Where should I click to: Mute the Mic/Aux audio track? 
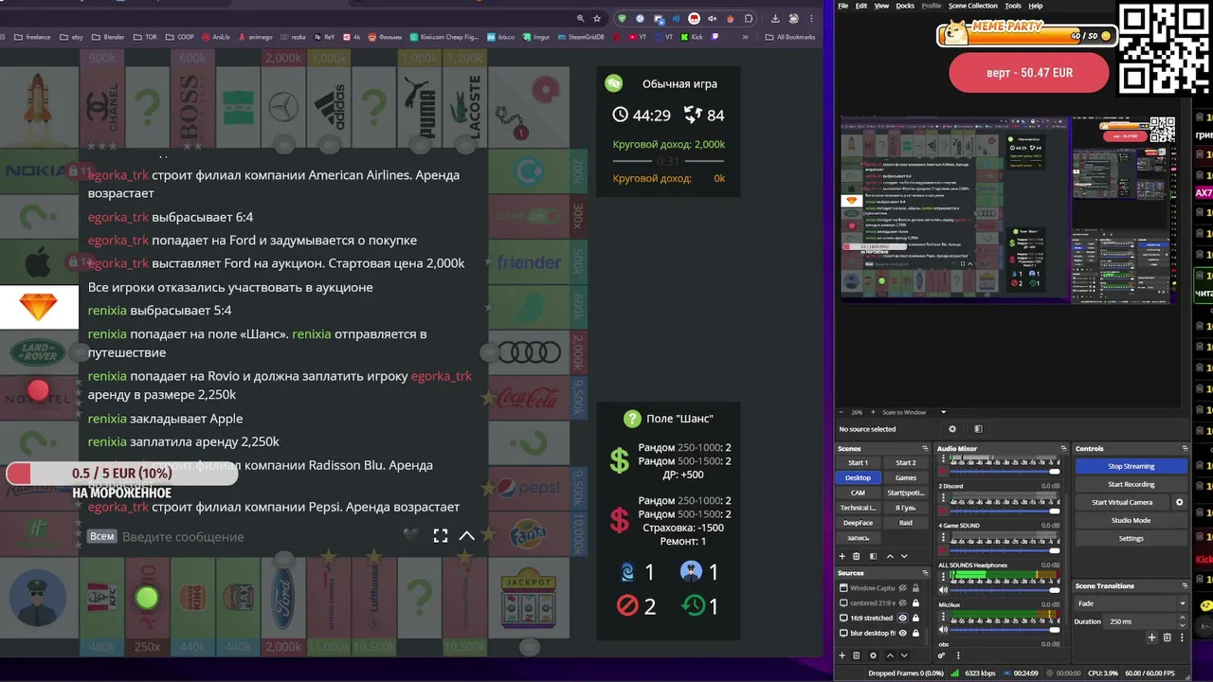(x=943, y=629)
